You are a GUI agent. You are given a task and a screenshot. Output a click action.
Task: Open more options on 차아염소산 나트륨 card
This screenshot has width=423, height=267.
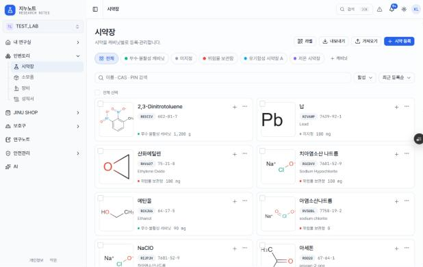pos(407,154)
